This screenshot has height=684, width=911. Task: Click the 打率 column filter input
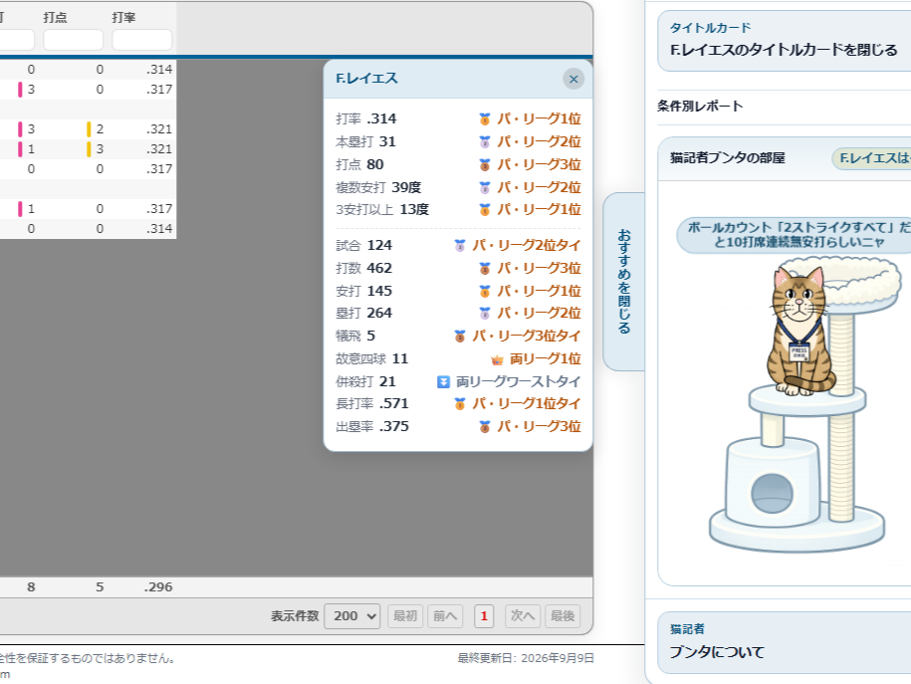(x=141, y=40)
